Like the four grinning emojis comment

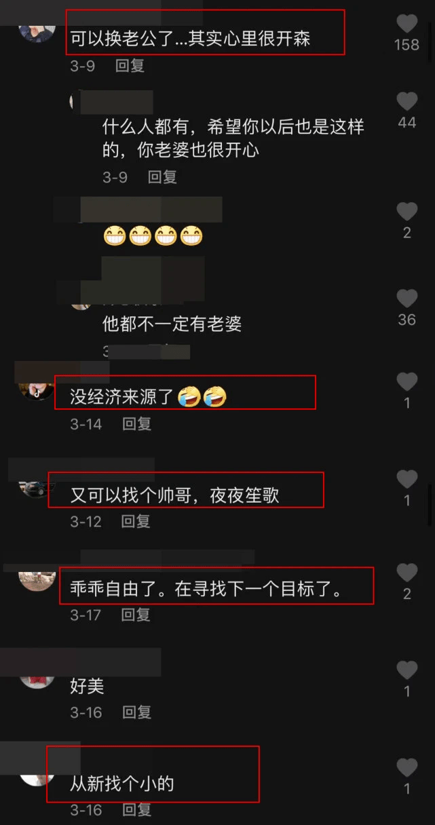(x=407, y=211)
